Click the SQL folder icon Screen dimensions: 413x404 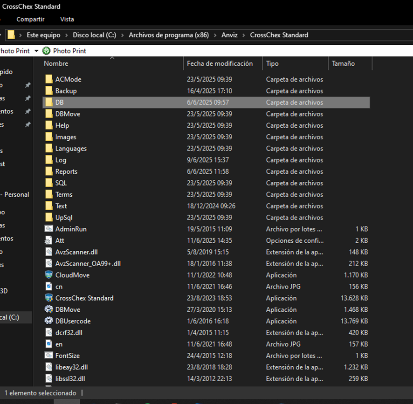(49, 183)
